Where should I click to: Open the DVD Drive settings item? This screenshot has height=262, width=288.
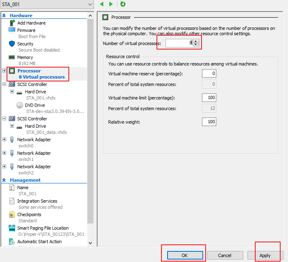35,105
